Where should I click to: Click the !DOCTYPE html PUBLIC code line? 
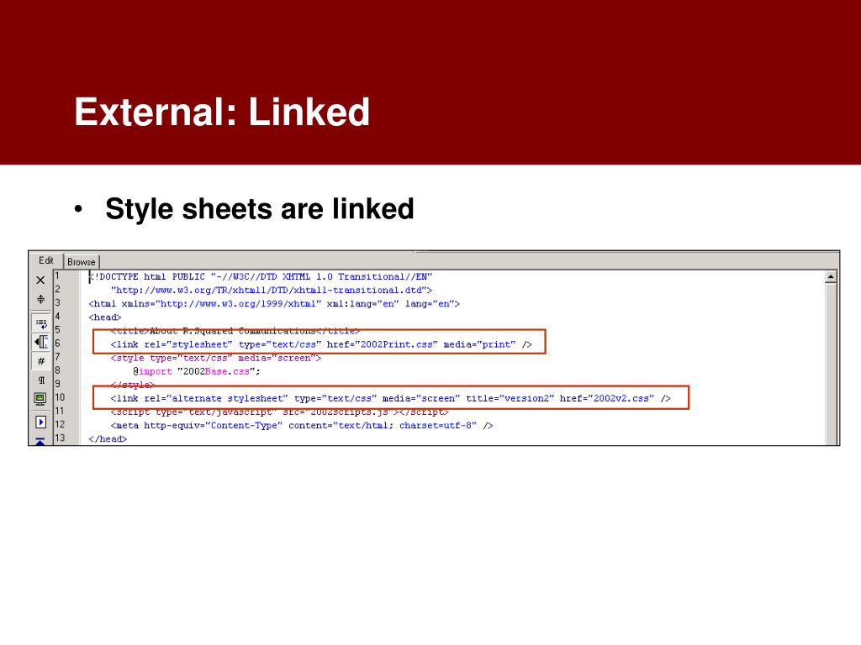click(261, 276)
